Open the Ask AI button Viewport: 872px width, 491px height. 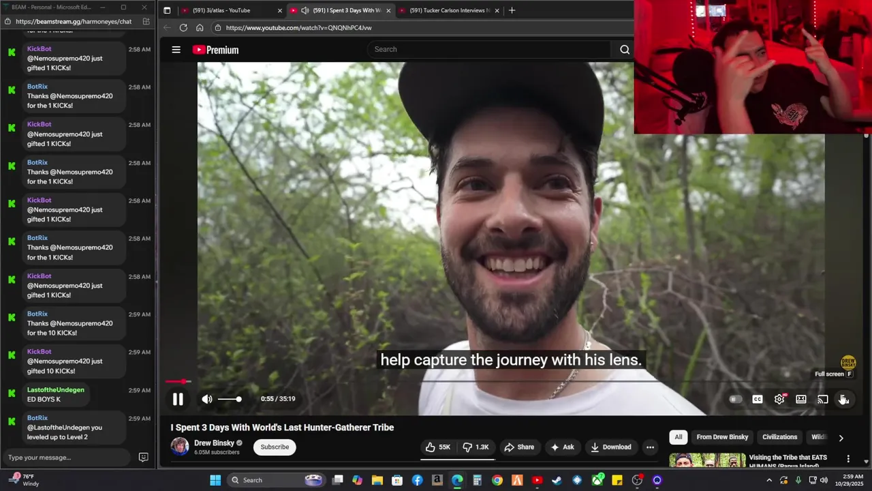562,447
